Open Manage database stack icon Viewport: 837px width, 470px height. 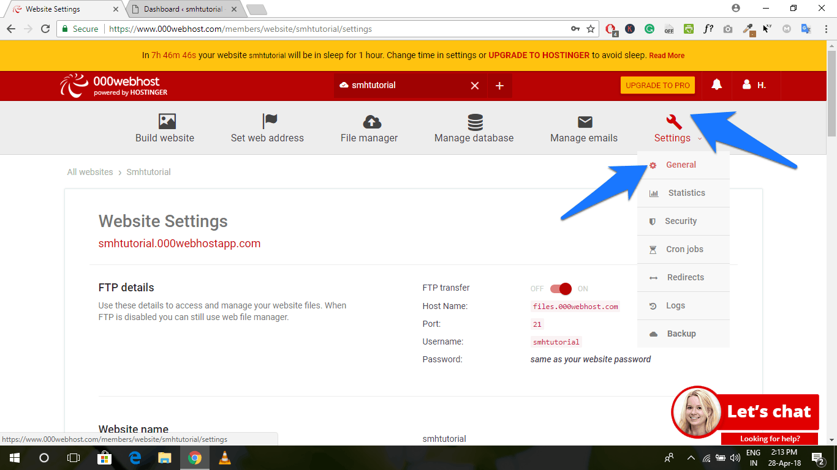[475, 122]
